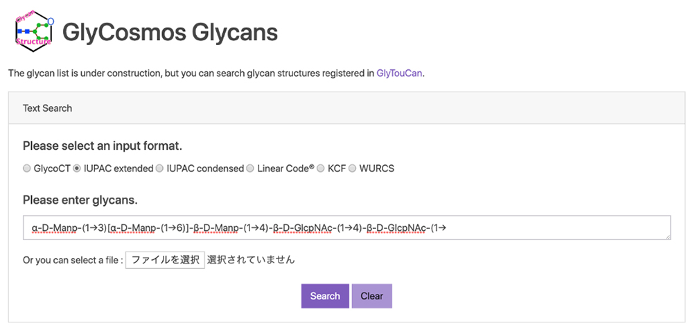The image size is (693, 330).
Task: Click the Search button
Action: pyautogui.click(x=325, y=296)
